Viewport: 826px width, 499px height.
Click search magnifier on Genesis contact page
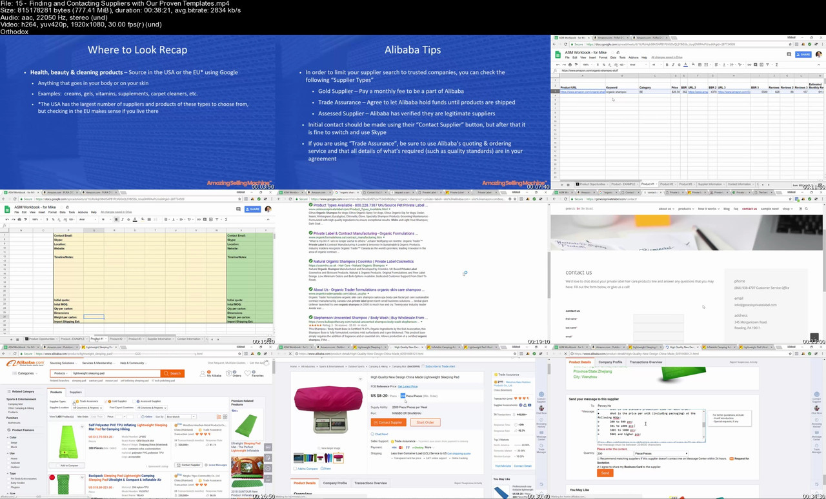tap(807, 209)
